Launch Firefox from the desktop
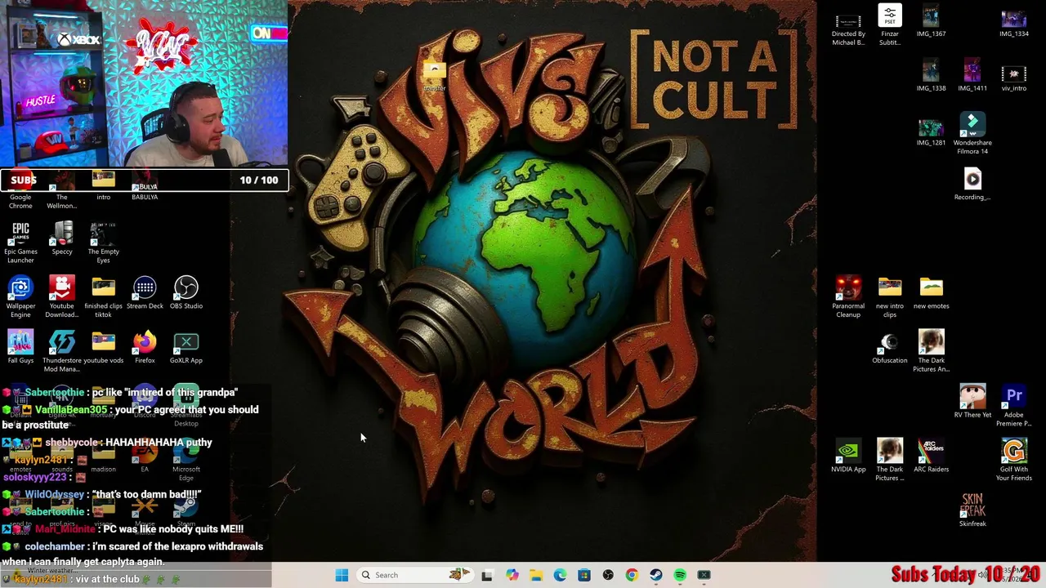Viewport: 1046px width, 588px height. (145, 347)
